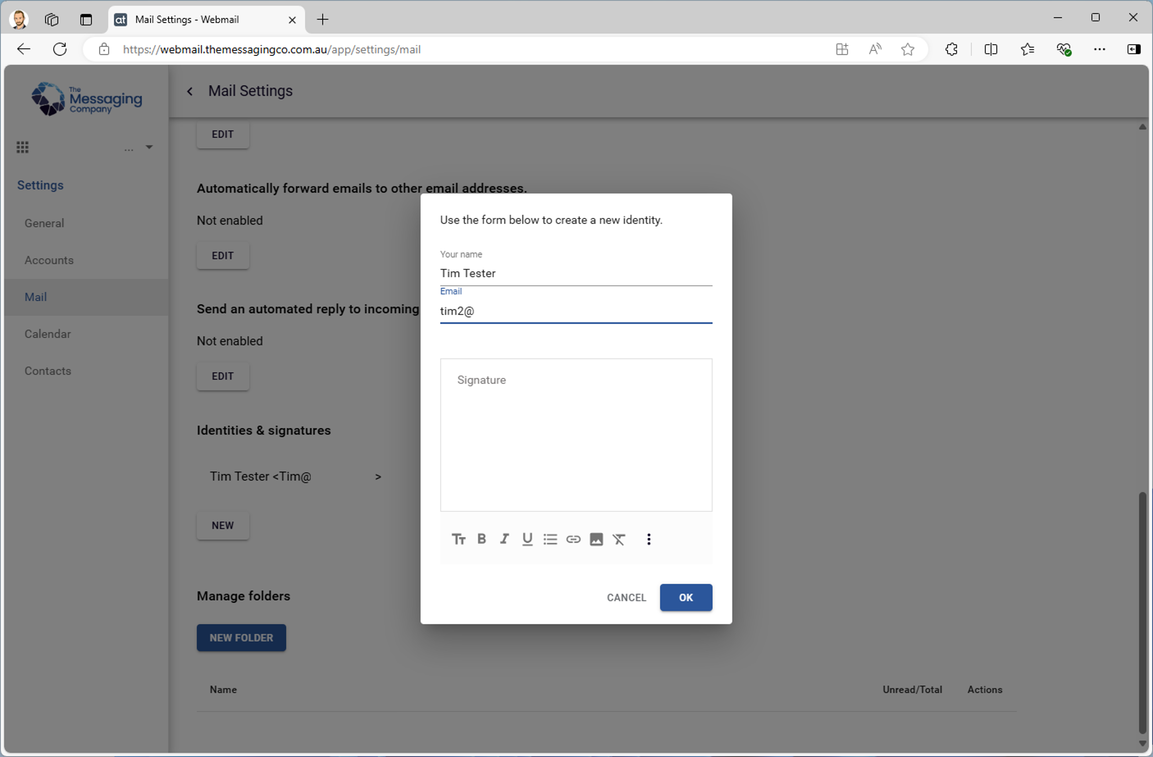Open browser Settings and more menu
The width and height of the screenshot is (1153, 757).
(x=1099, y=49)
